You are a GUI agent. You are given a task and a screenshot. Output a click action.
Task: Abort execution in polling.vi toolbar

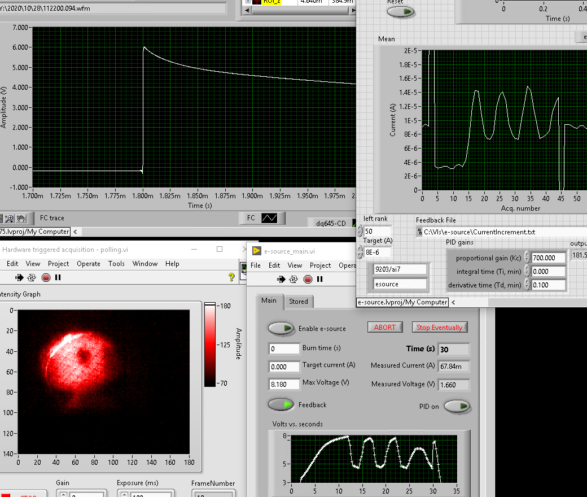[x=46, y=277]
